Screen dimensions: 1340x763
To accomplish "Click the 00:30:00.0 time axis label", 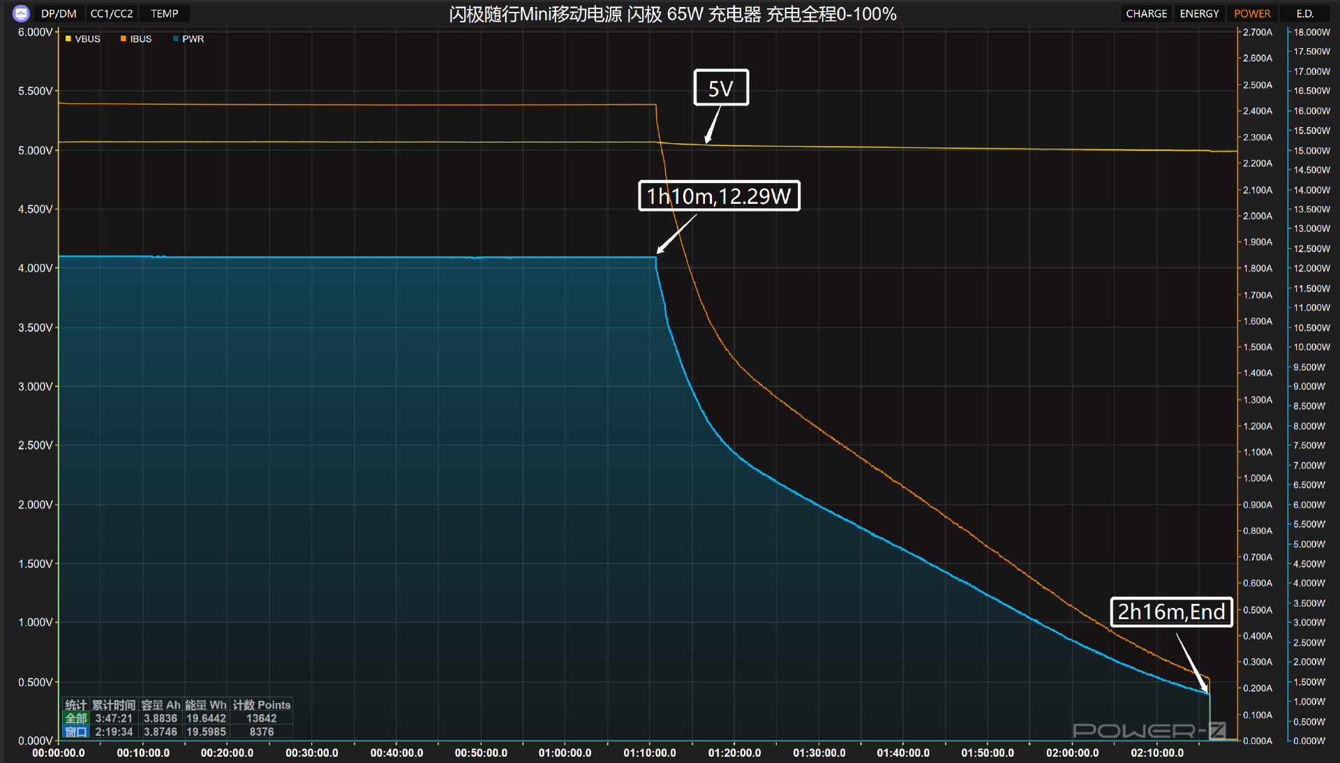I will pyautogui.click(x=312, y=753).
